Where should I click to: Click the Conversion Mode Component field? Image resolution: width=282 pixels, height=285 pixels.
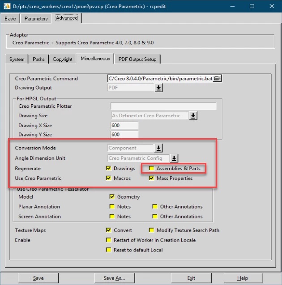(131, 148)
